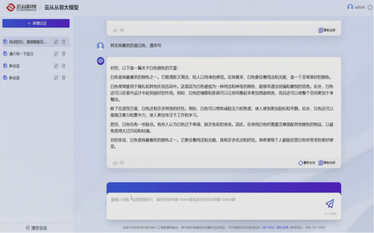The image size is (374, 233).
Task: Like the white color article reply
Action: [x=115, y=163]
